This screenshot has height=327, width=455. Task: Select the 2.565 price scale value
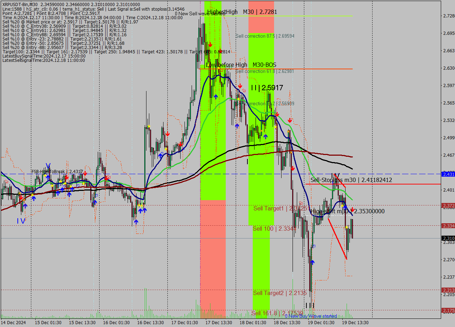point(449,103)
